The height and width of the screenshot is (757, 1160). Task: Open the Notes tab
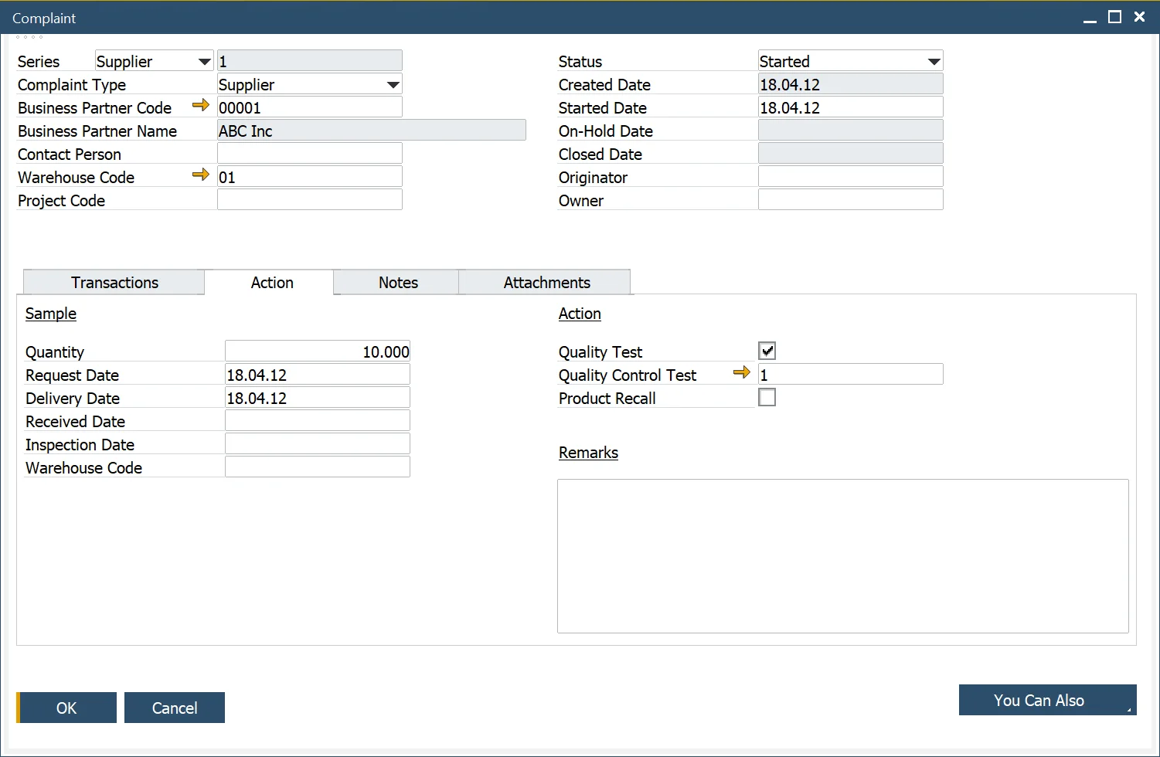coord(398,283)
